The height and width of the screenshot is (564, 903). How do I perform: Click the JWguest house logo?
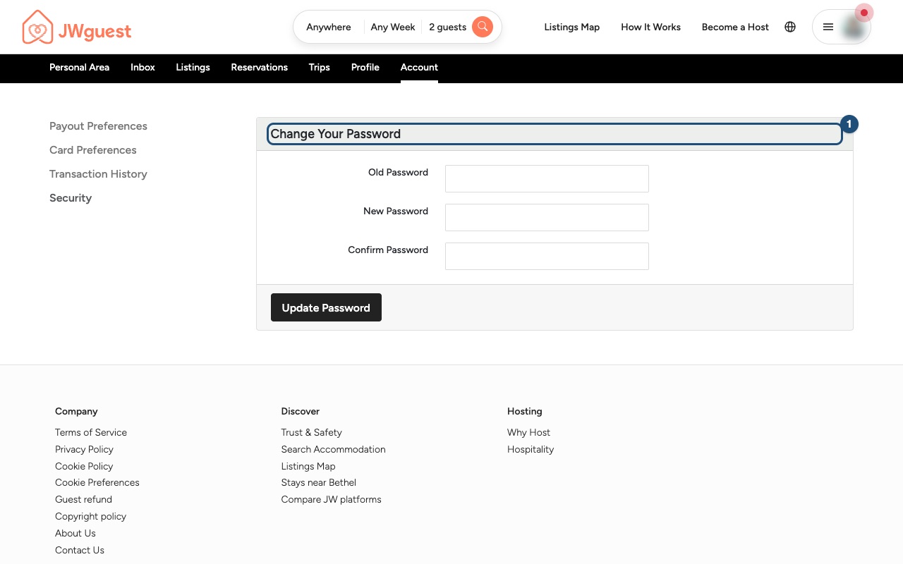pos(76,27)
